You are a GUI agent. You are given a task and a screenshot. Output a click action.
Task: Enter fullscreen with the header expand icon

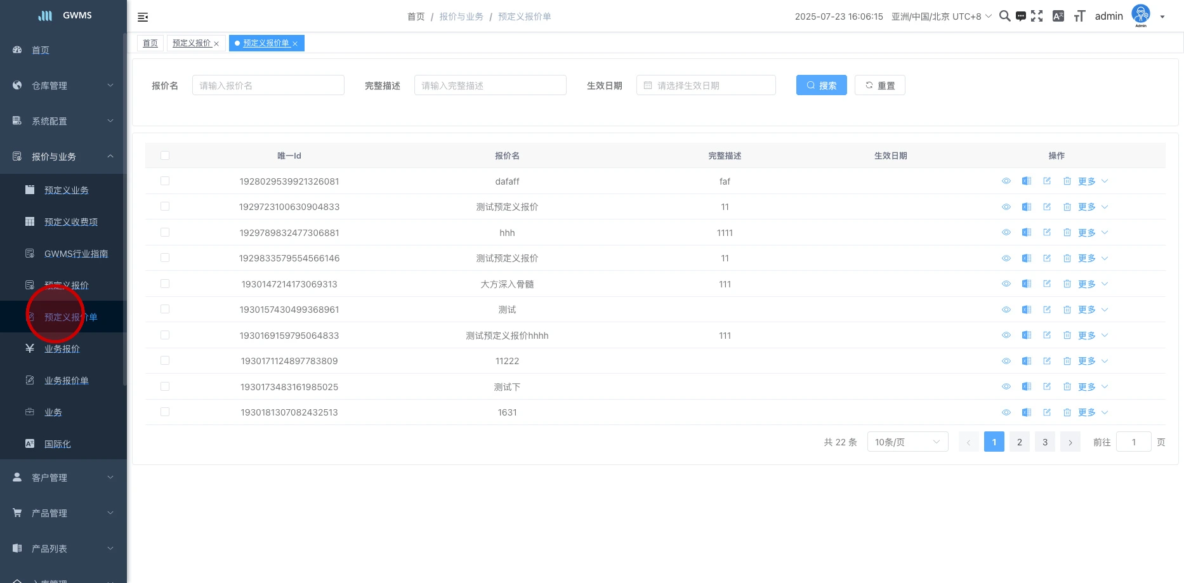coord(1037,16)
